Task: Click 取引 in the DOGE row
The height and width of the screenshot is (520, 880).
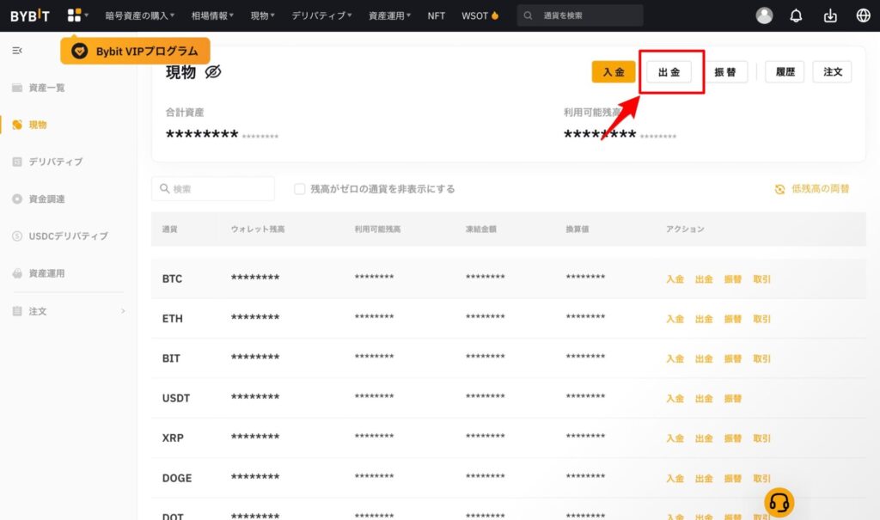Action: click(761, 479)
